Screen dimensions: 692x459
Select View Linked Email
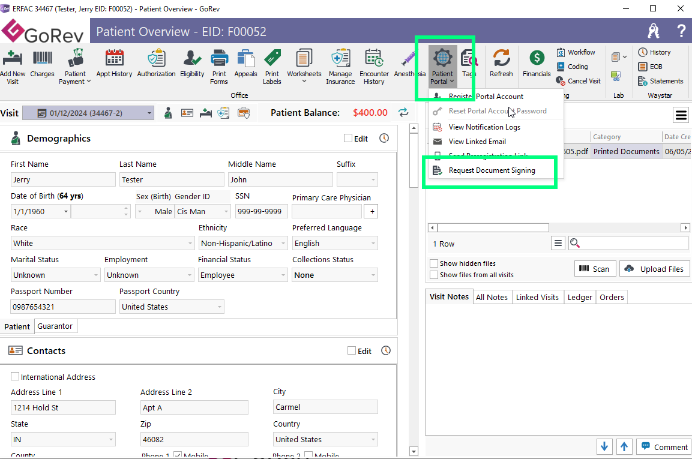click(x=477, y=142)
